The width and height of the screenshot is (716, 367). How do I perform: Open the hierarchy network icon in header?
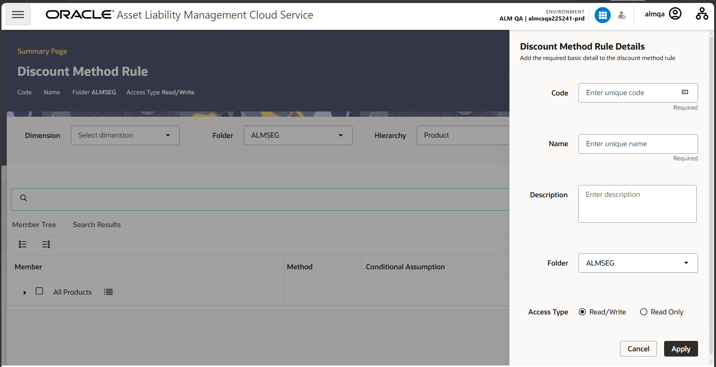(x=702, y=14)
